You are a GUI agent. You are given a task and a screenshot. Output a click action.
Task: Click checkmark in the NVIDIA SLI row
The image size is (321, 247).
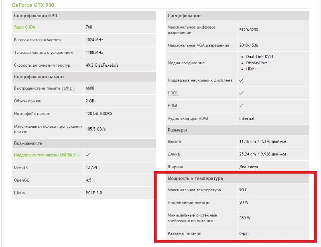88,155
